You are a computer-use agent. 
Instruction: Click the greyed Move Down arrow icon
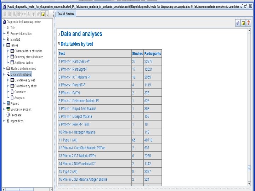pyautogui.click(x=33, y=14)
